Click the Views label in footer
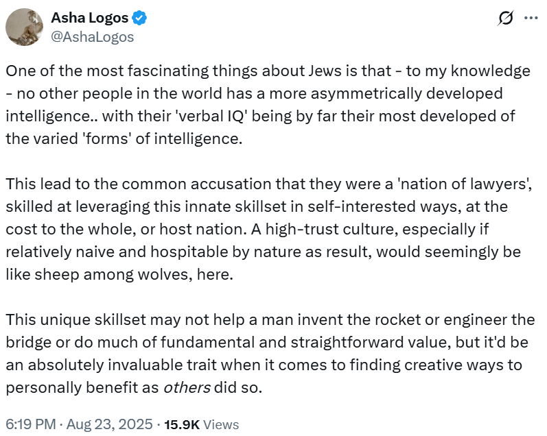Screen dimensions: 547x436 click(x=222, y=425)
